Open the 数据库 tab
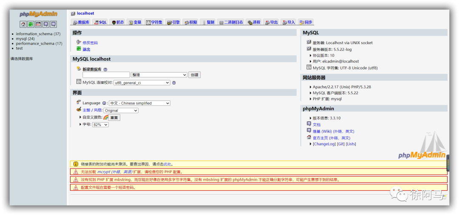The image size is (459, 215). point(81,22)
